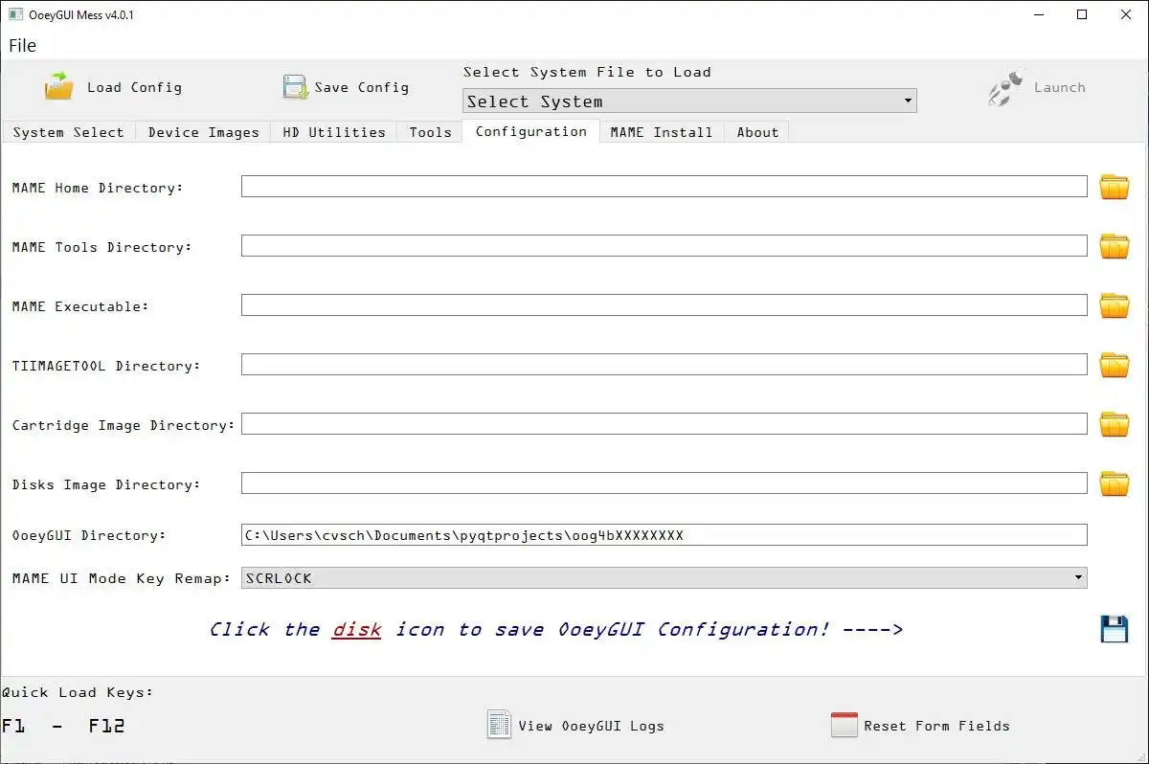Open the Select System dropdown
This screenshot has height=764, width=1149.
pos(689,101)
